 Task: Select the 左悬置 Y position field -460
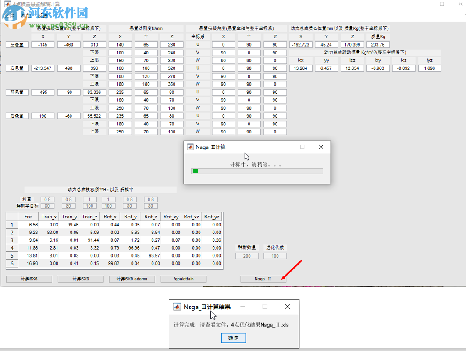click(69, 45)
